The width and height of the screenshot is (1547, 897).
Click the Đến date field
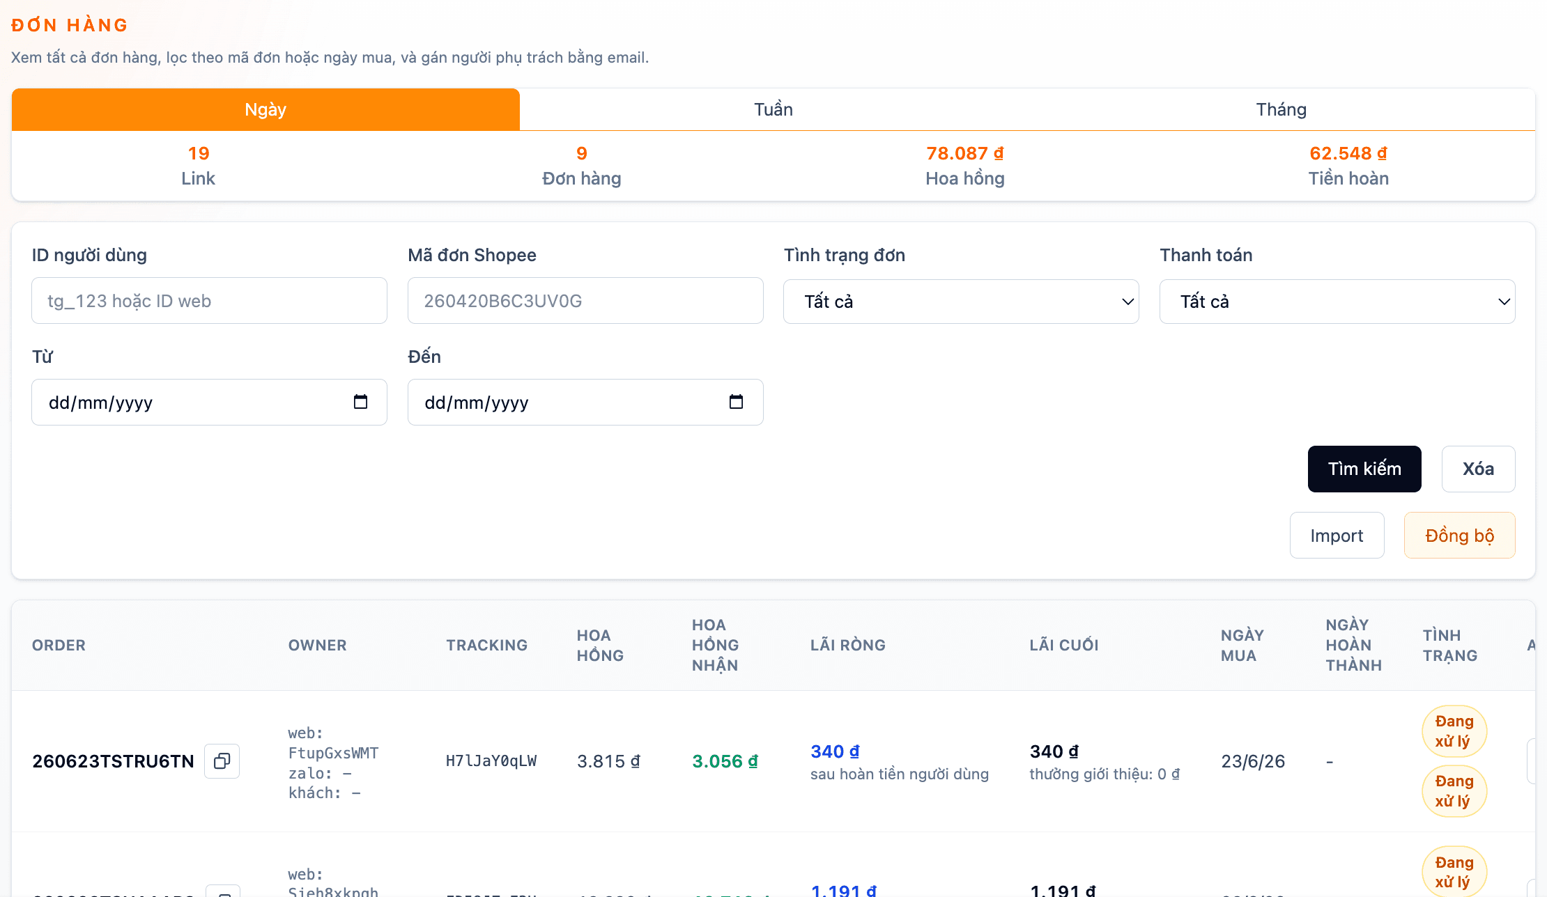point(585,402)
